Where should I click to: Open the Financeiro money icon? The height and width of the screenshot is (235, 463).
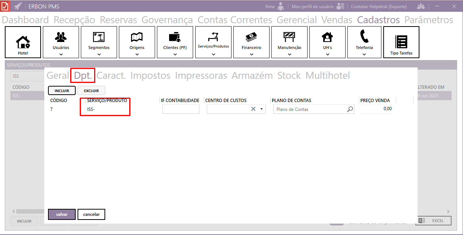[x=251, y=37]
